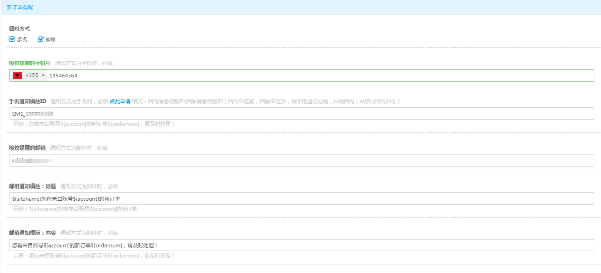Click the 手机通知模版ID label

click(x=28, y=101)
